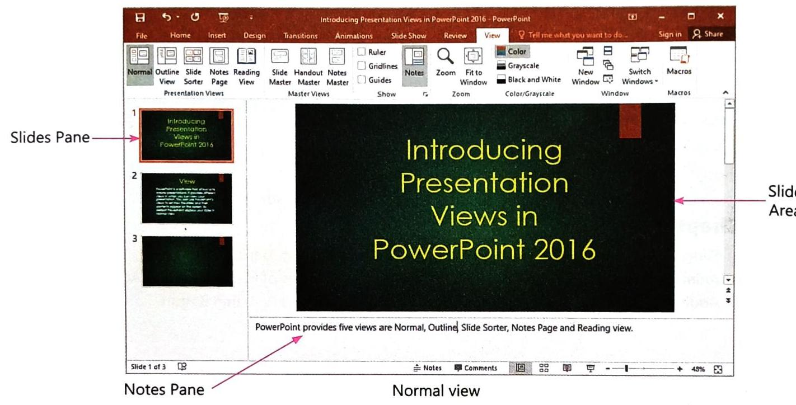Click Move Split icon
This screenshot has width=796, height=405.
[x=608, y=79]
